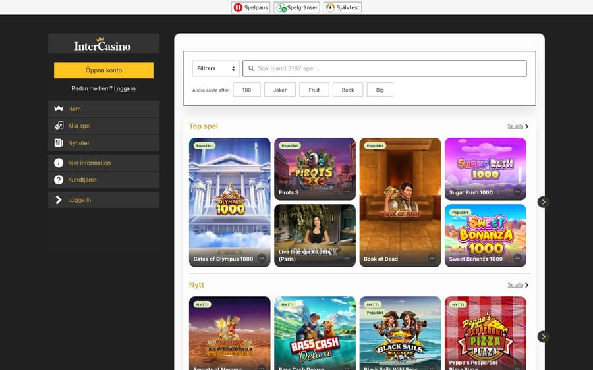Click the chevron icon beside Logga in
The height and width of the screenshot is (370, 593).
(59, 200)
